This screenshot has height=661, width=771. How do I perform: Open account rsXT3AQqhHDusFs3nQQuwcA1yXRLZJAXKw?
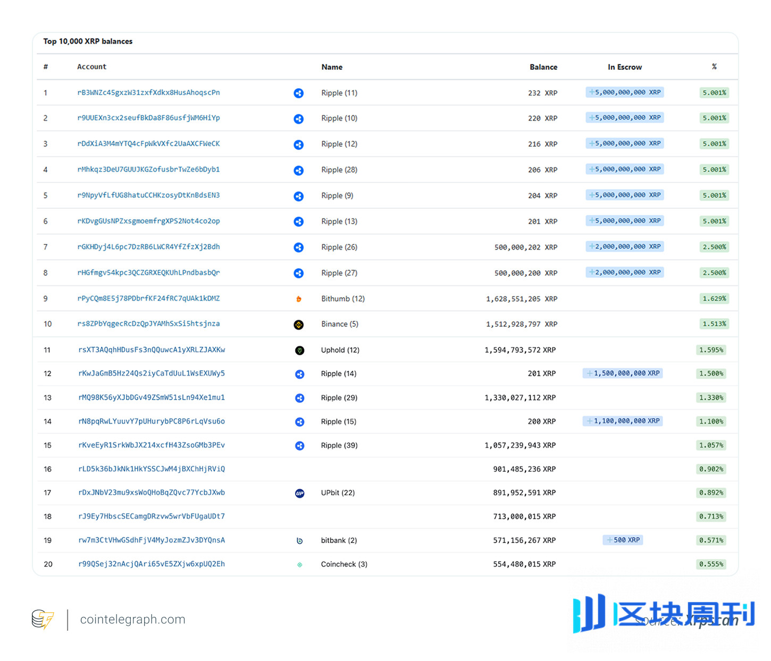pos(152,350)
